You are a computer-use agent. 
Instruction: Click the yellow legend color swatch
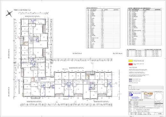coord(131,61)
